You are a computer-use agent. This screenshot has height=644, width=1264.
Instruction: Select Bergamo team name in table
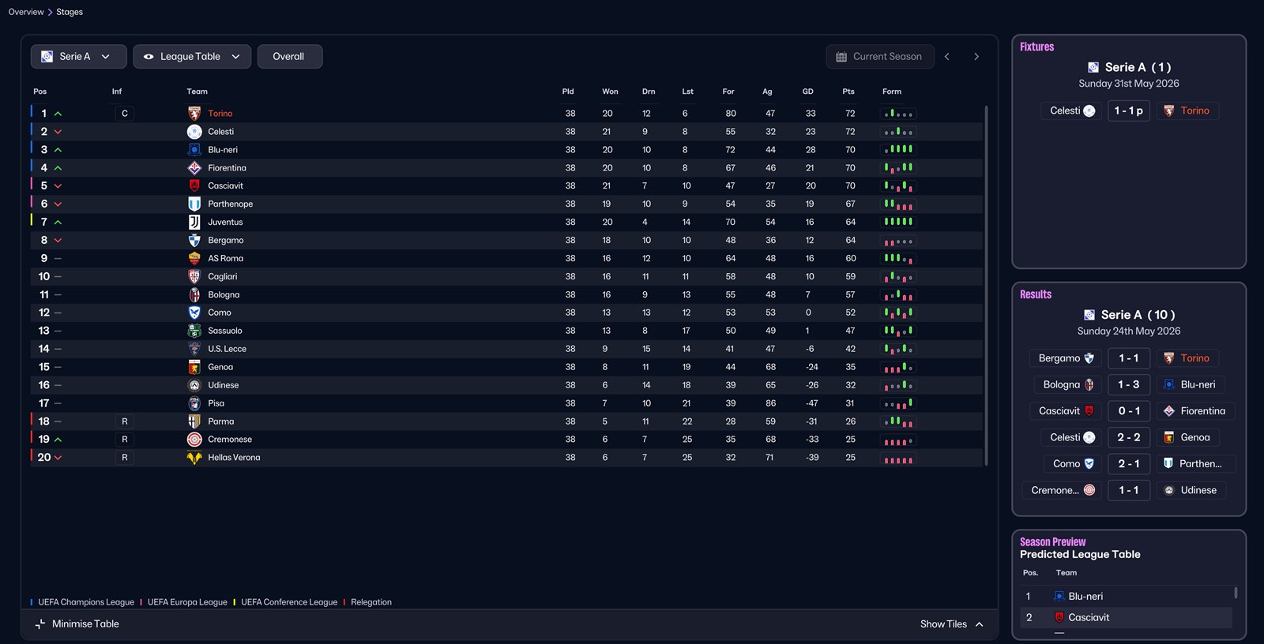[226, 241]
